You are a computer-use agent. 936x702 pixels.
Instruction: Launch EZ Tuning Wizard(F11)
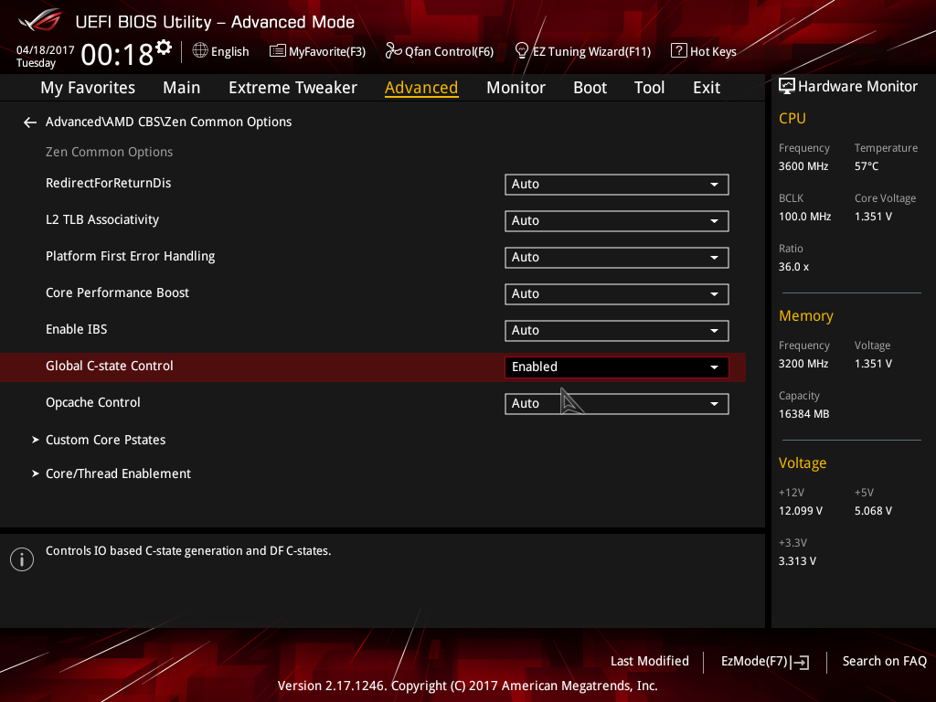point(582,51)
